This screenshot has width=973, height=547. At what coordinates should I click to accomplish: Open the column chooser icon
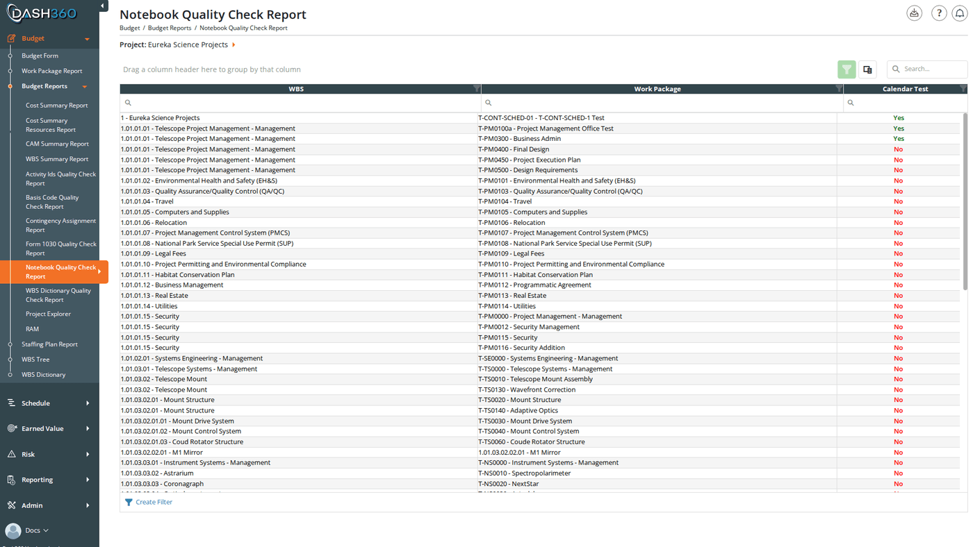(x=867, y=69)
